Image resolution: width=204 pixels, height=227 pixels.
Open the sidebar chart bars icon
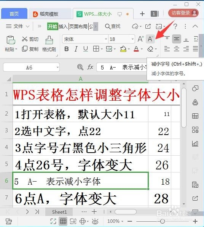195,143
